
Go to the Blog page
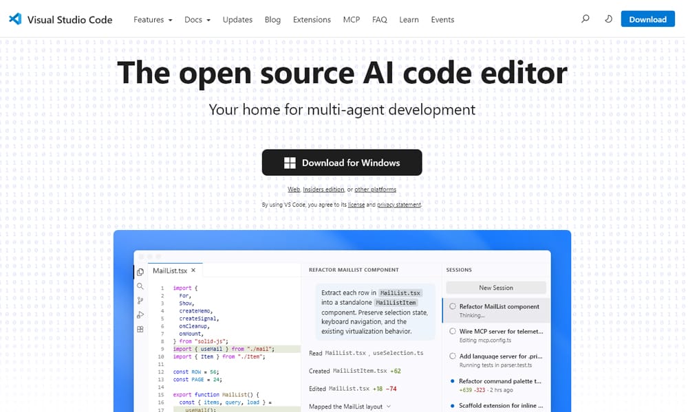(x=272, y=20)
